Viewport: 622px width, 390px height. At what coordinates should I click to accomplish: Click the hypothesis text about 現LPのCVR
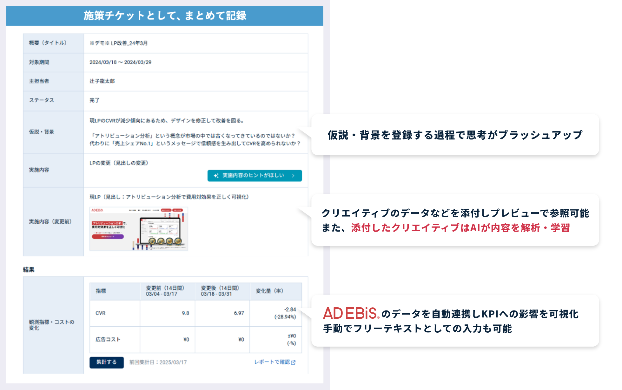167,121
